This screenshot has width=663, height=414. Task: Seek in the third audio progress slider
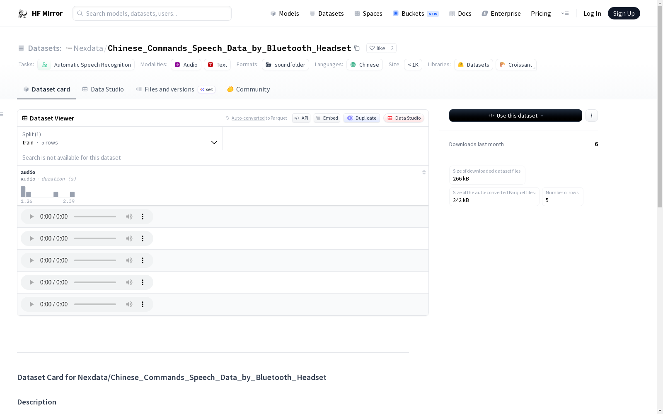tap(95, 260)
